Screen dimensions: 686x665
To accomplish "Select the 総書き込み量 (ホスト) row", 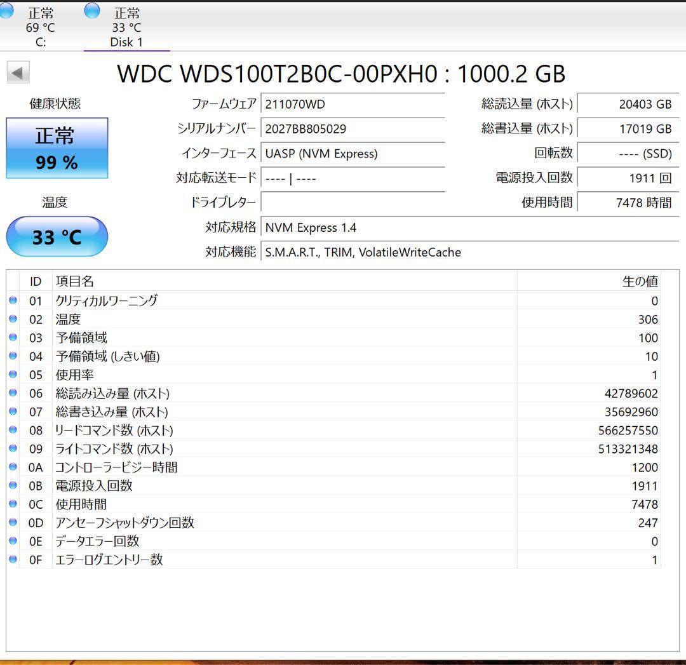I will [x=254, y=412].
